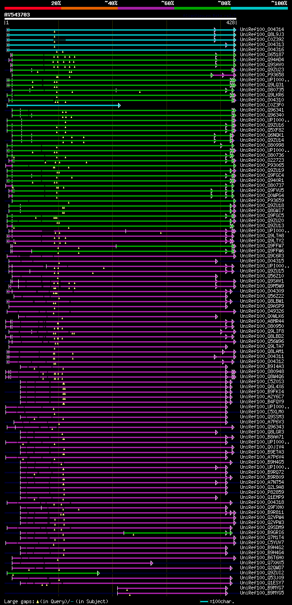Click the cyan =100char. scale key
Image resolution: width=292 pixels, height=605 pixels.
[204, 601]
